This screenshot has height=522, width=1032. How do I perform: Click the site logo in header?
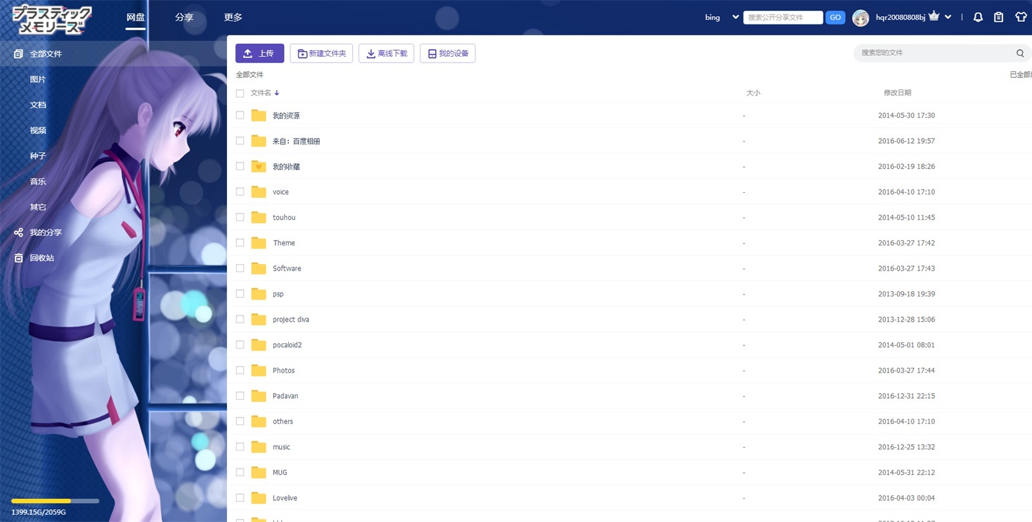[52, 19]
